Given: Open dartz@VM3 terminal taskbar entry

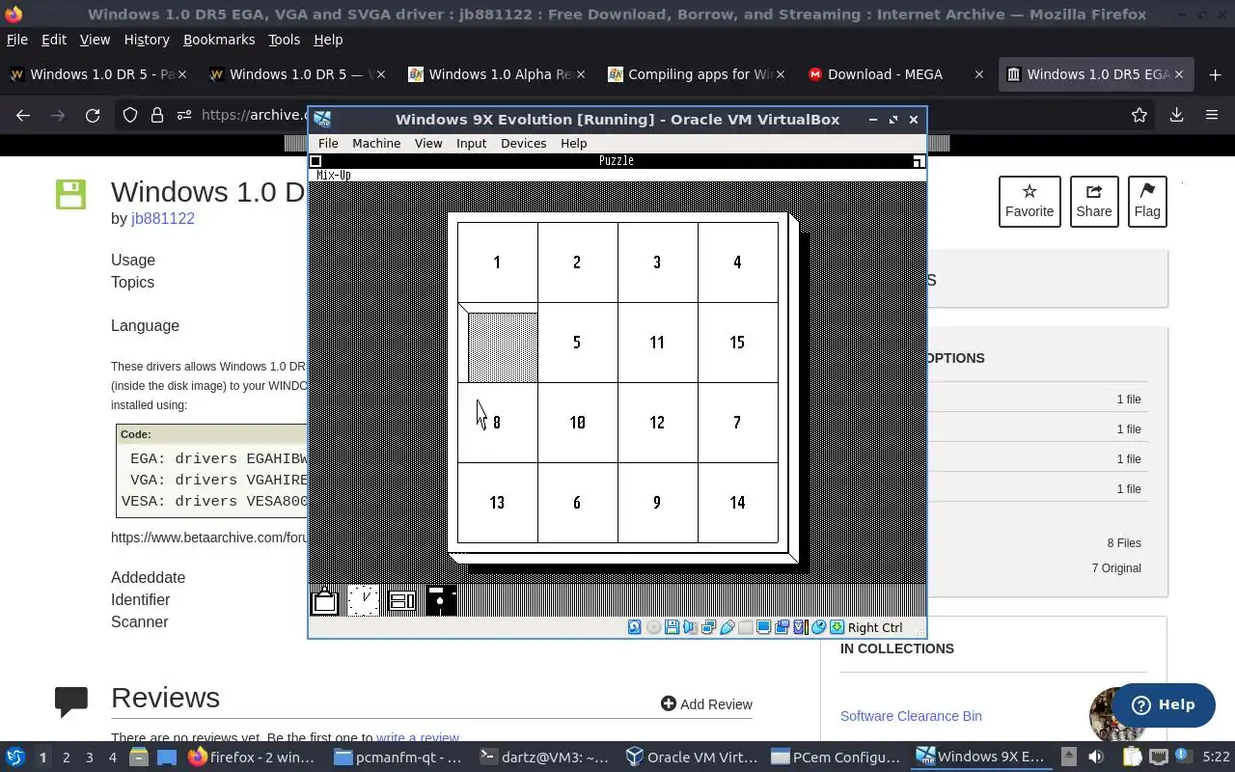Looking at the screenshot, I should coord(545,758).
